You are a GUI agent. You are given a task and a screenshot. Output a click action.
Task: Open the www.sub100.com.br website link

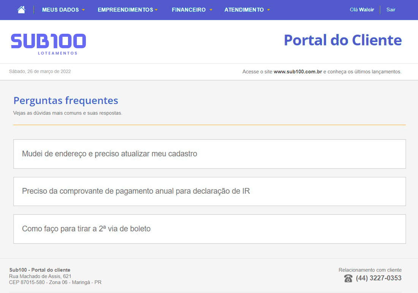(x=298, y=71)
